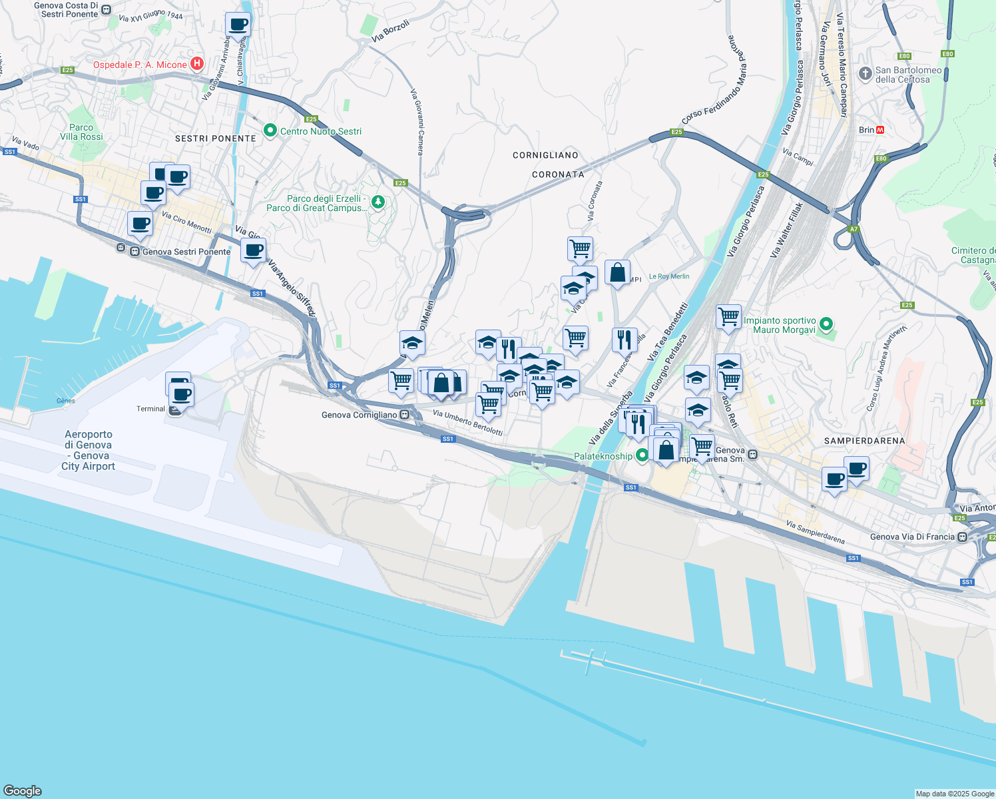Click the tree icon for Parco degli Erzelli
This screenshot has width=996, height=799.
pos(377,202)
